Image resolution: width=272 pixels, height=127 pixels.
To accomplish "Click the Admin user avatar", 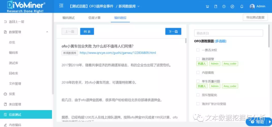I will click(252, 6).
